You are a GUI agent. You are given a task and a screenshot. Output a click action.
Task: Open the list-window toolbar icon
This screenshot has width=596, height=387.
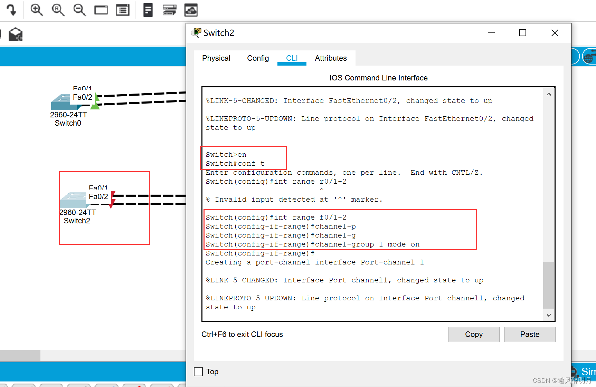(123, 10)
